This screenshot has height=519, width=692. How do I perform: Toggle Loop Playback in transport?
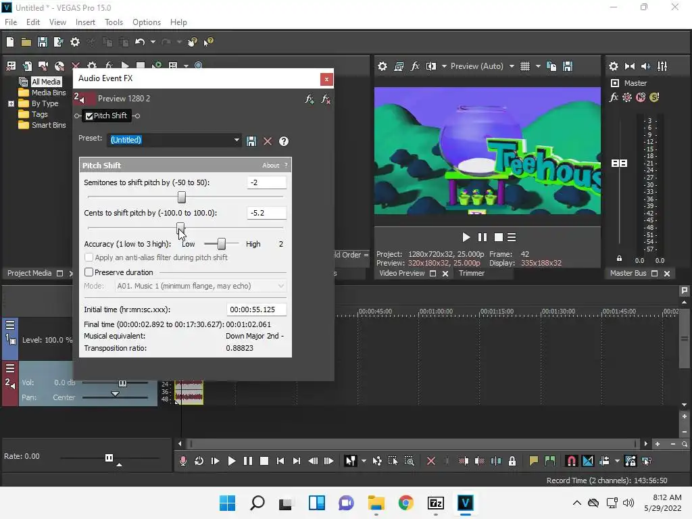pos(199,461)
